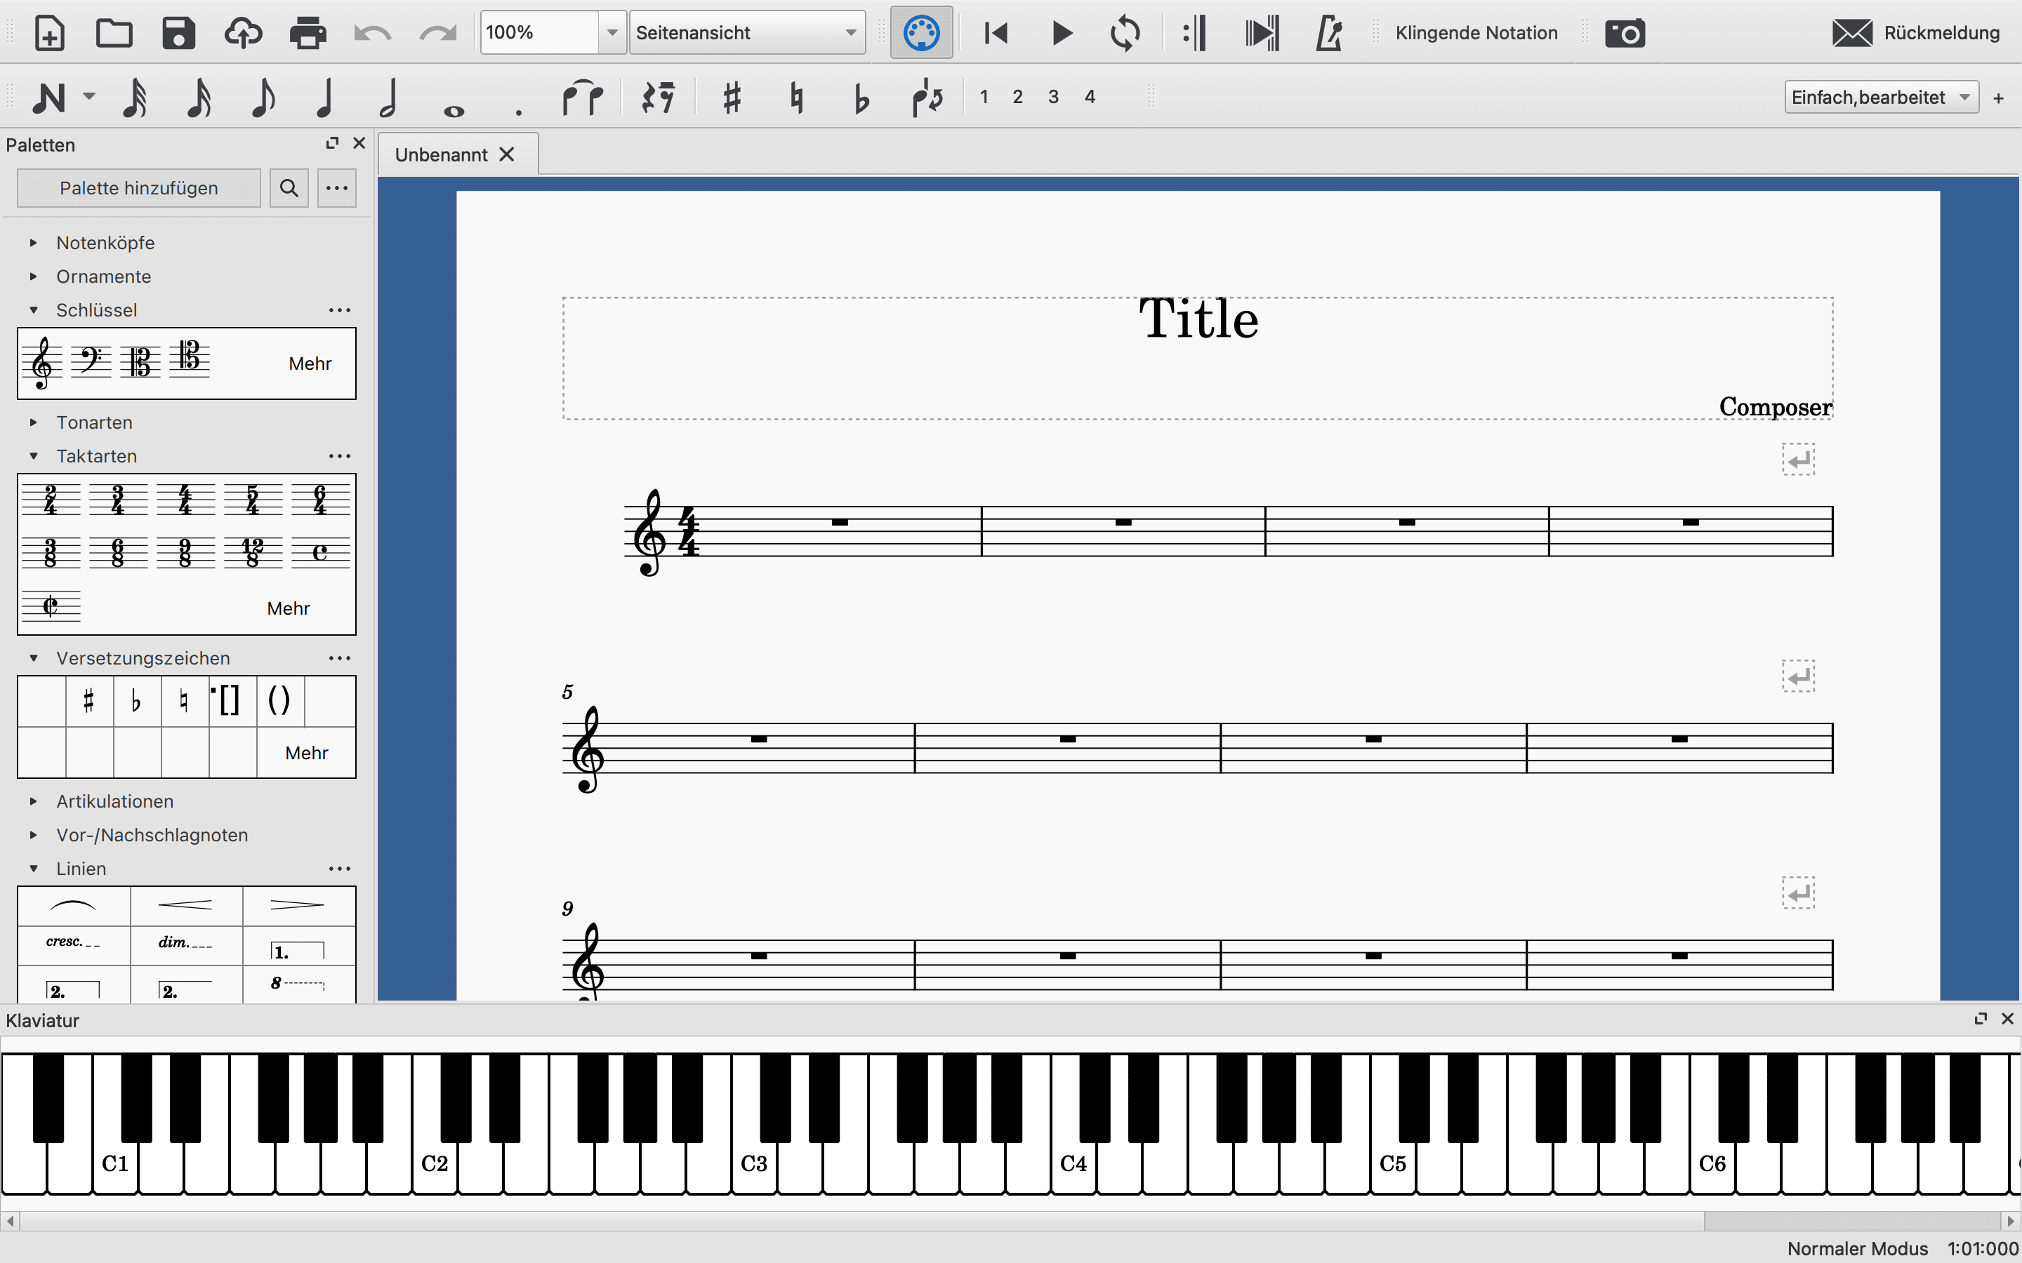The image size is (2022, 1263).
Task: Apply flat accidental in note toolbar
Action: (861, 98)
